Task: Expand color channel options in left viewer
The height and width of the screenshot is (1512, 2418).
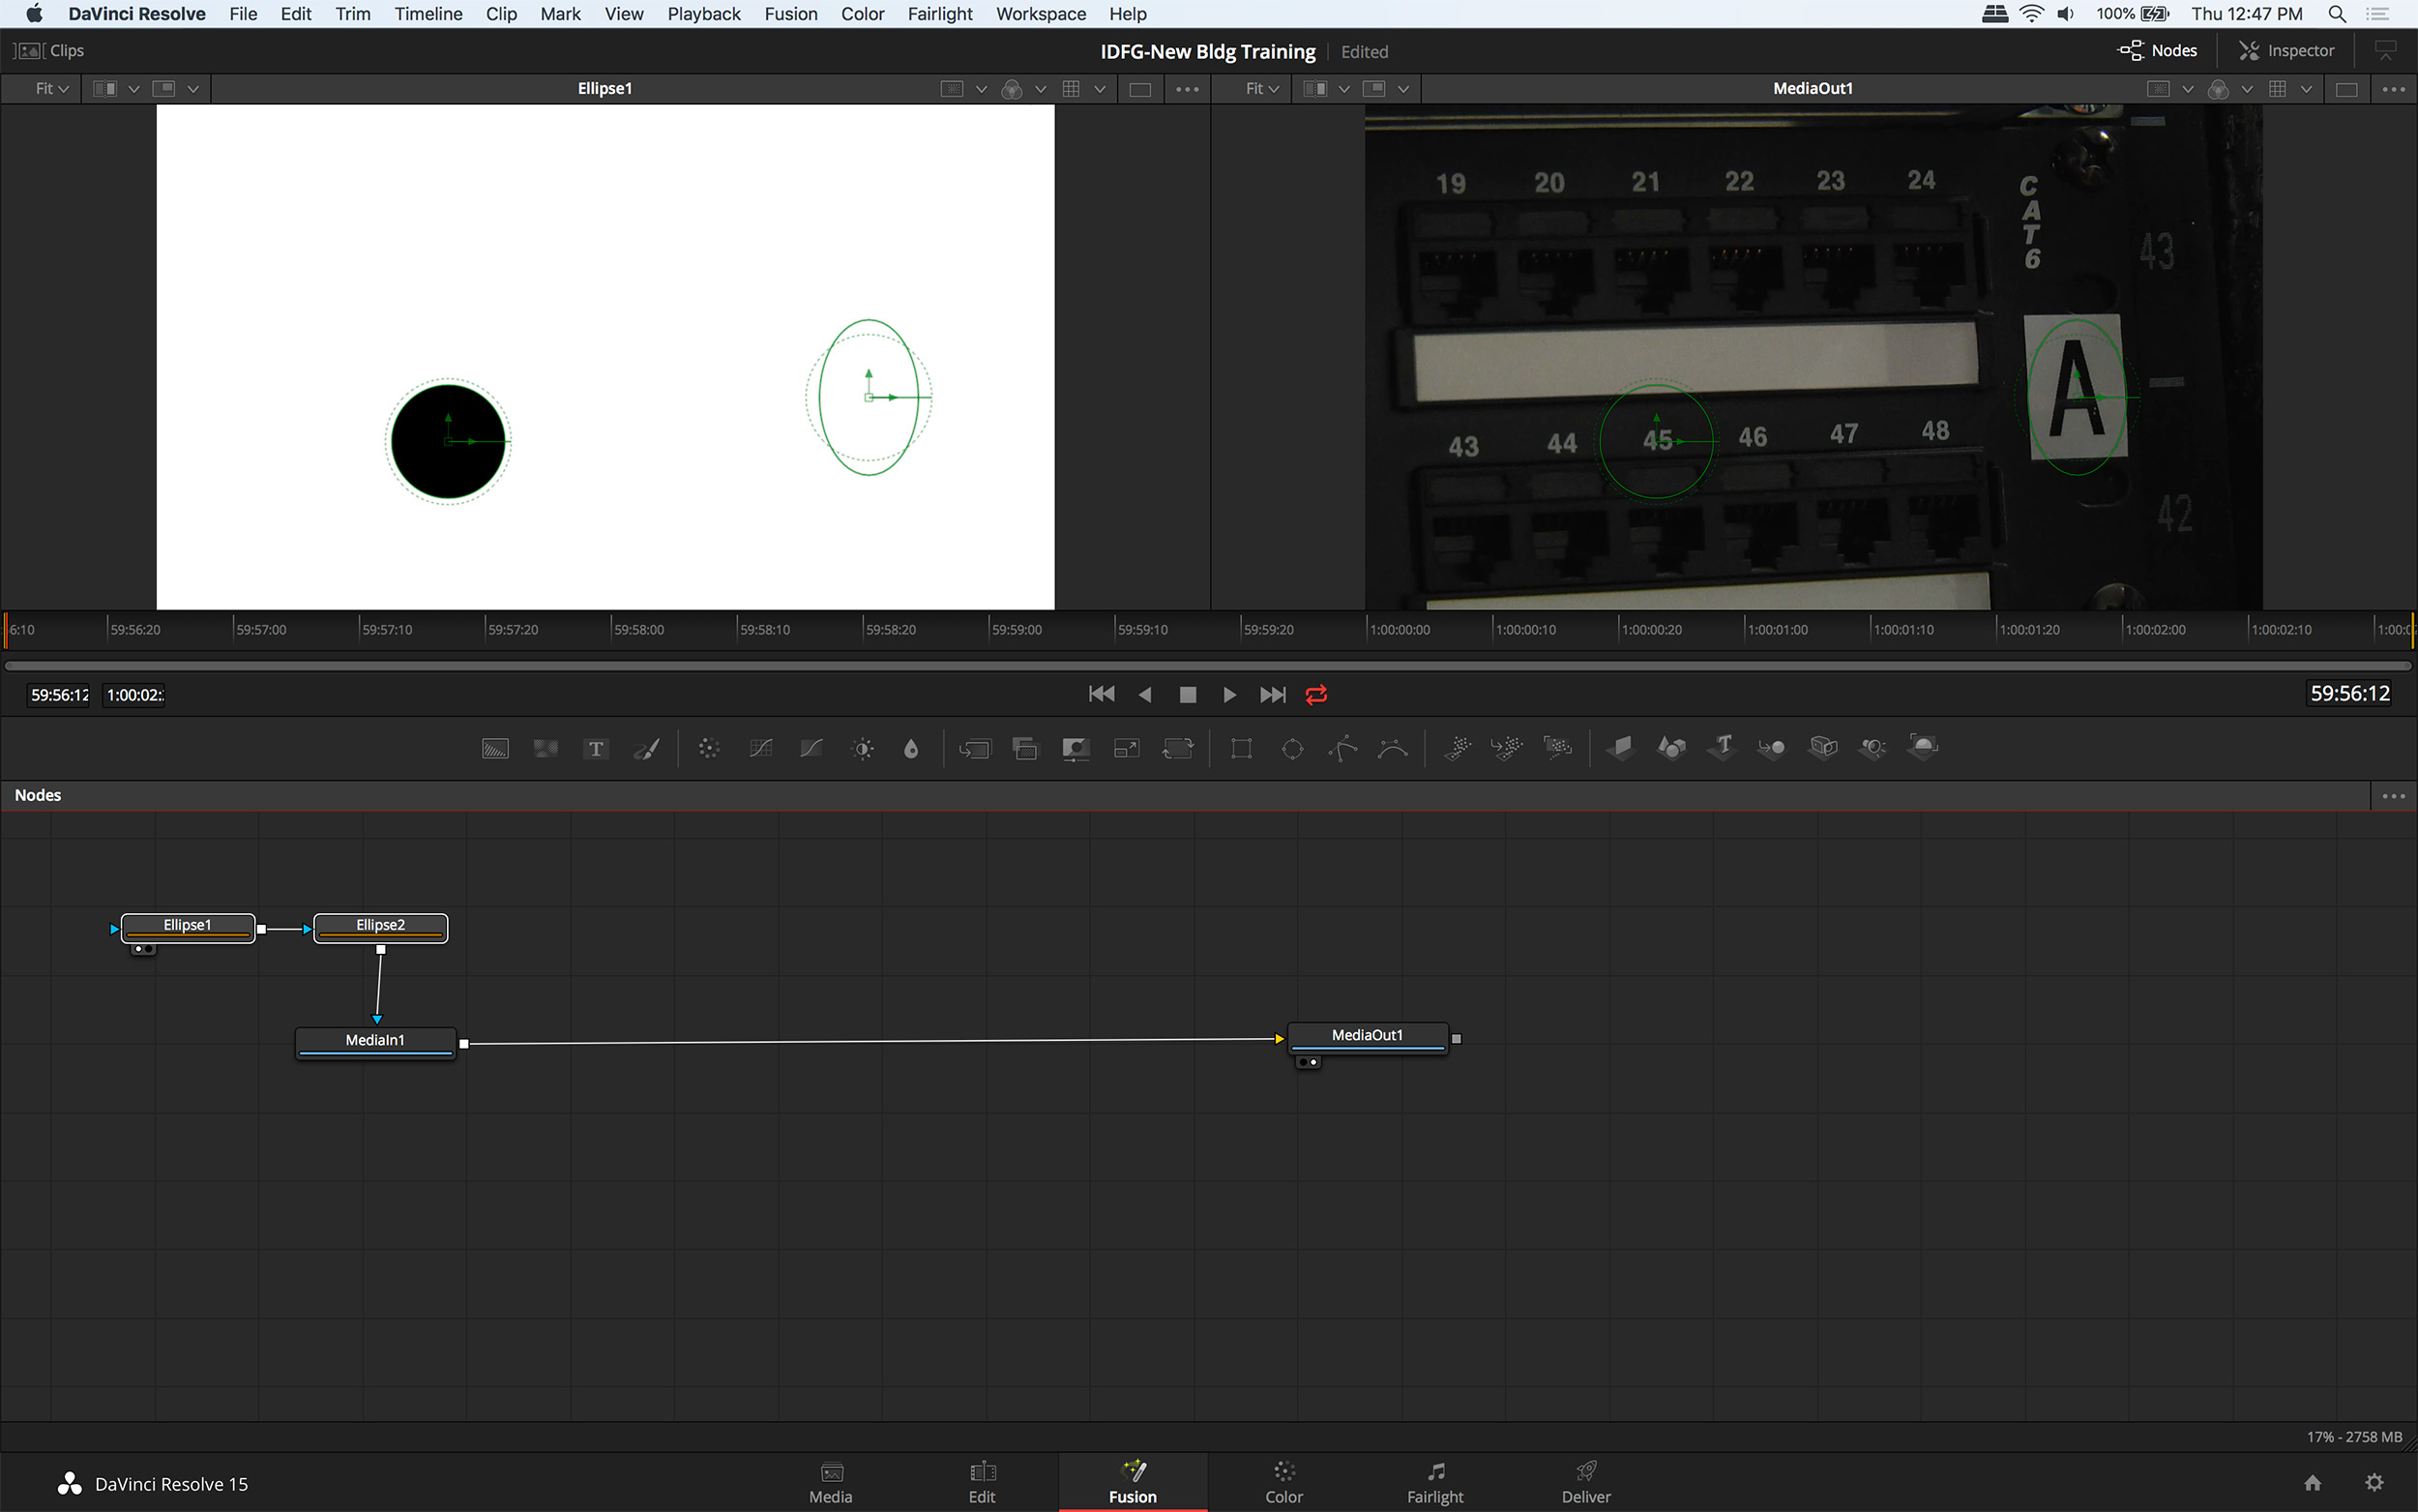Action: coord(1041,89)
